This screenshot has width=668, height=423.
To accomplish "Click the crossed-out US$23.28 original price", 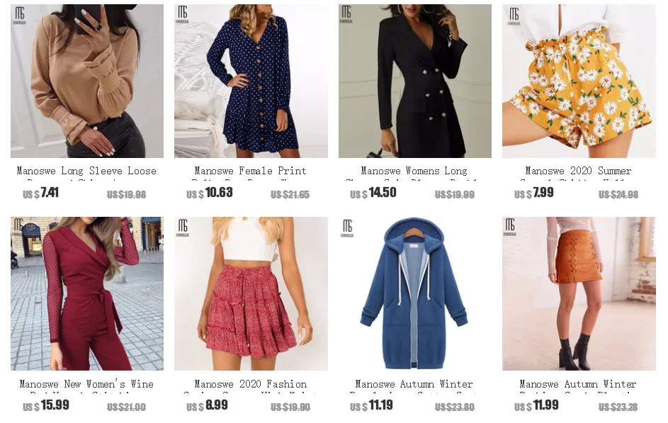I will pyautogui.click(x=618, y=407).
